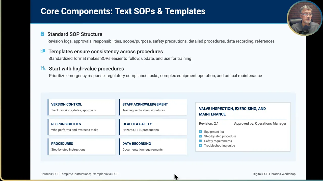Click the priority-list icon near high-value procedures
This screenshot has height=181, width=323.
(x=43, y=68)
